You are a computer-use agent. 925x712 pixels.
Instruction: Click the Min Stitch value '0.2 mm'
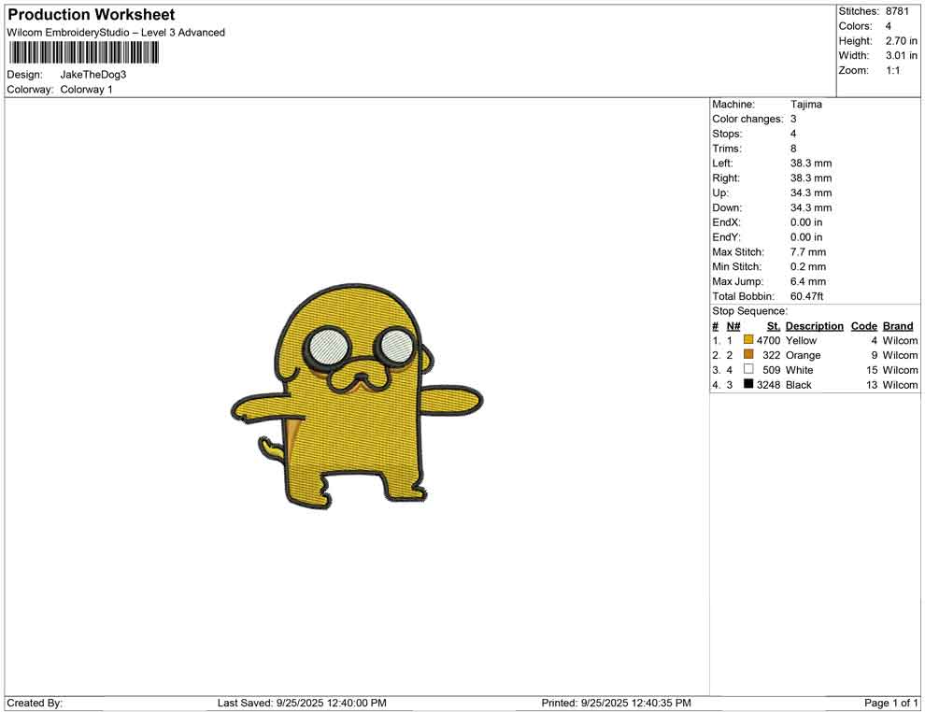coord(808,266)
